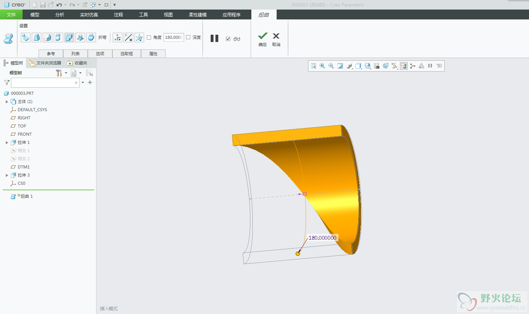
Task: Expand the 拉伸 3 tree node
Action: (x=7, y=175)
